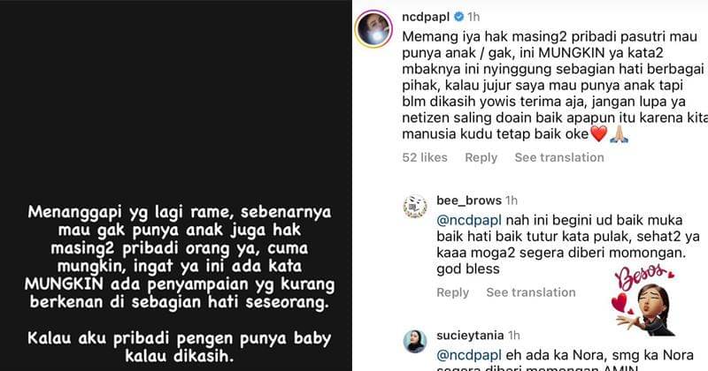This screenshot has width=708, height=371.
Task: Open ncdpapl username link
Action: (426, 17)
